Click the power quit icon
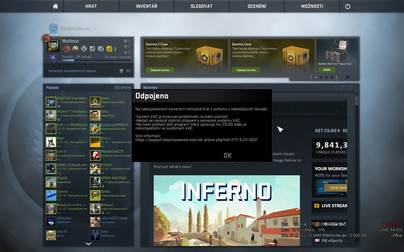 [348, 6]
